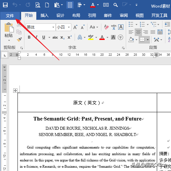Click the Subscript x₂ icon
This screenshot has height=171, width=171.
(62, 37)
